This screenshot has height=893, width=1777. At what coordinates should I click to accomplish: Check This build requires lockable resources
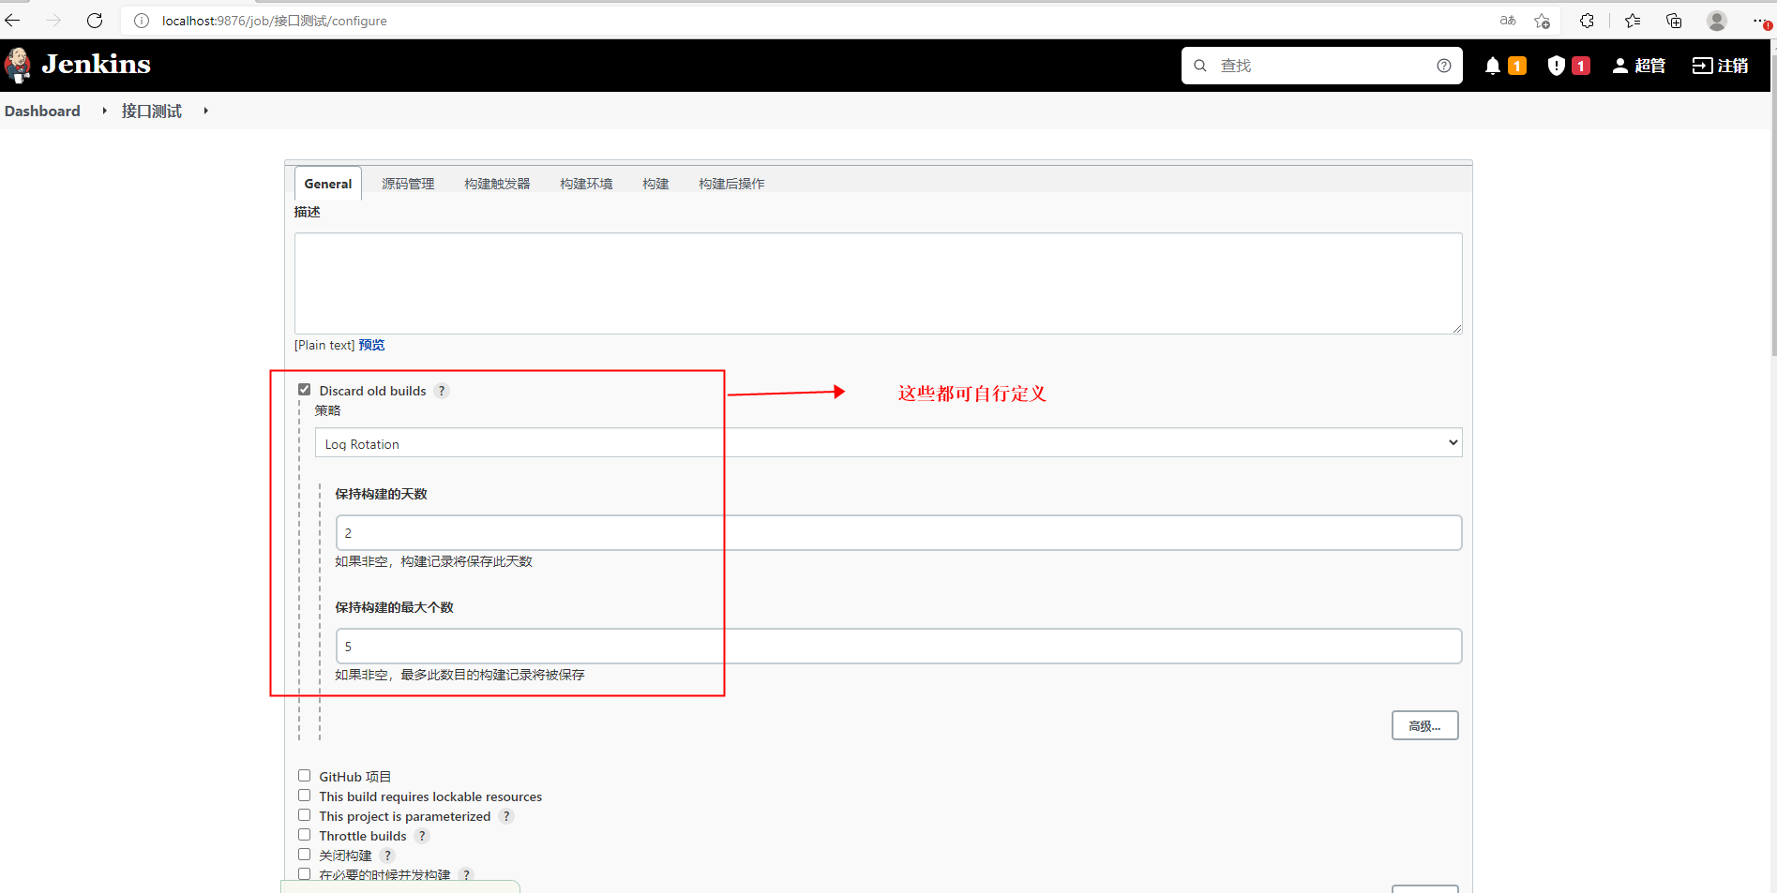tap(305, 796)
